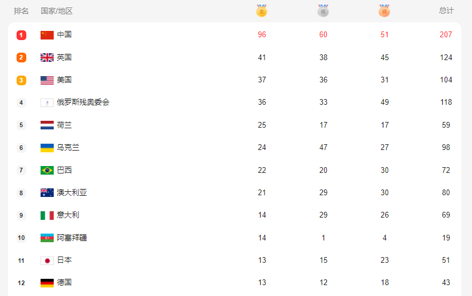Click the United States flag icon
The width and height of the screenshot is (472, 296).
pos(47,80)
